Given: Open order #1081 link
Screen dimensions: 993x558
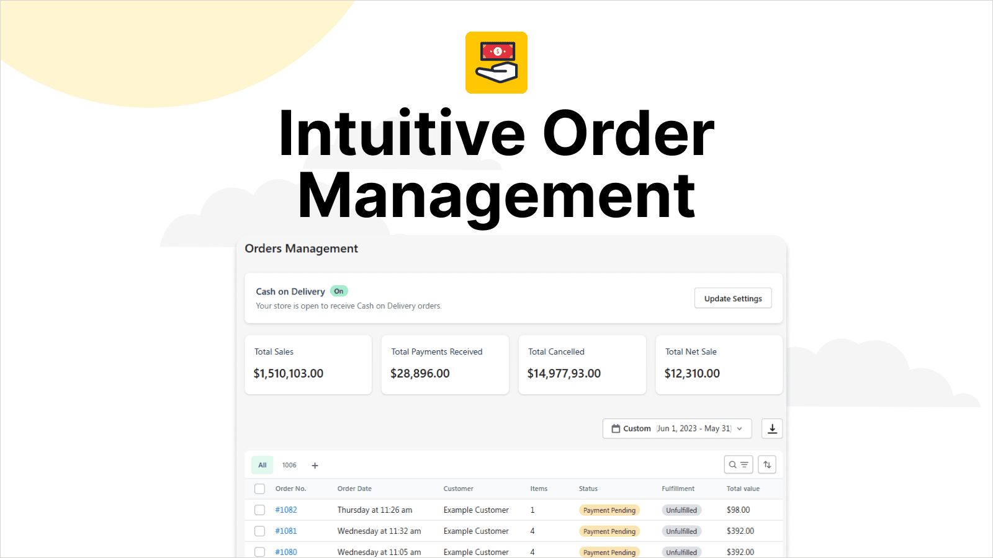Looking at the screenshot, I should [286, 531].
